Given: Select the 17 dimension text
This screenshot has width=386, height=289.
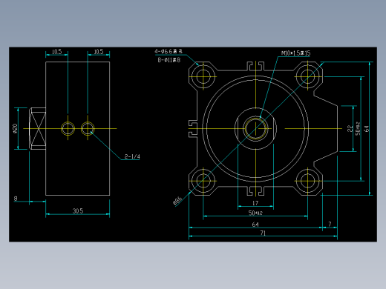Looking at the screenshot, I should click(255, 203).
